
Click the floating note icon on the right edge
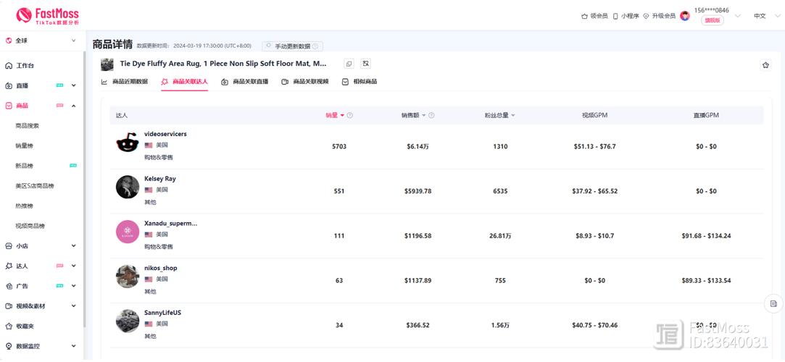pos(773,303)
